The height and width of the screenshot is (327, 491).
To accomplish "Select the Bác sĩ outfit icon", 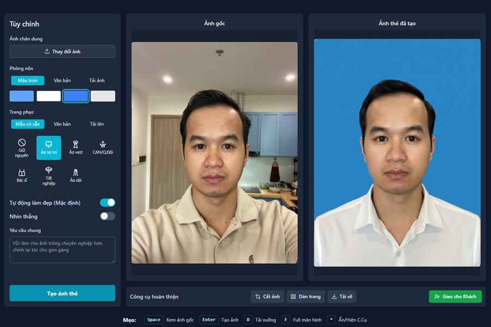I will [22, 175].
